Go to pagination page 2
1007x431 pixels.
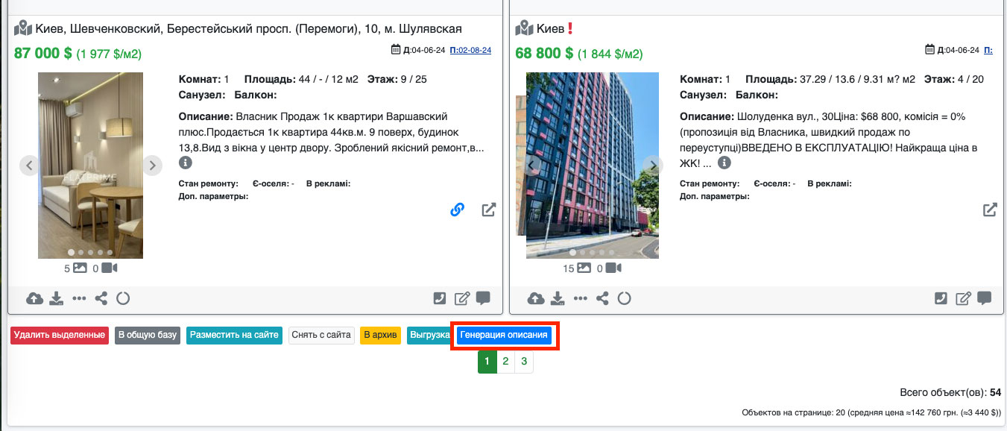(505, 362)
